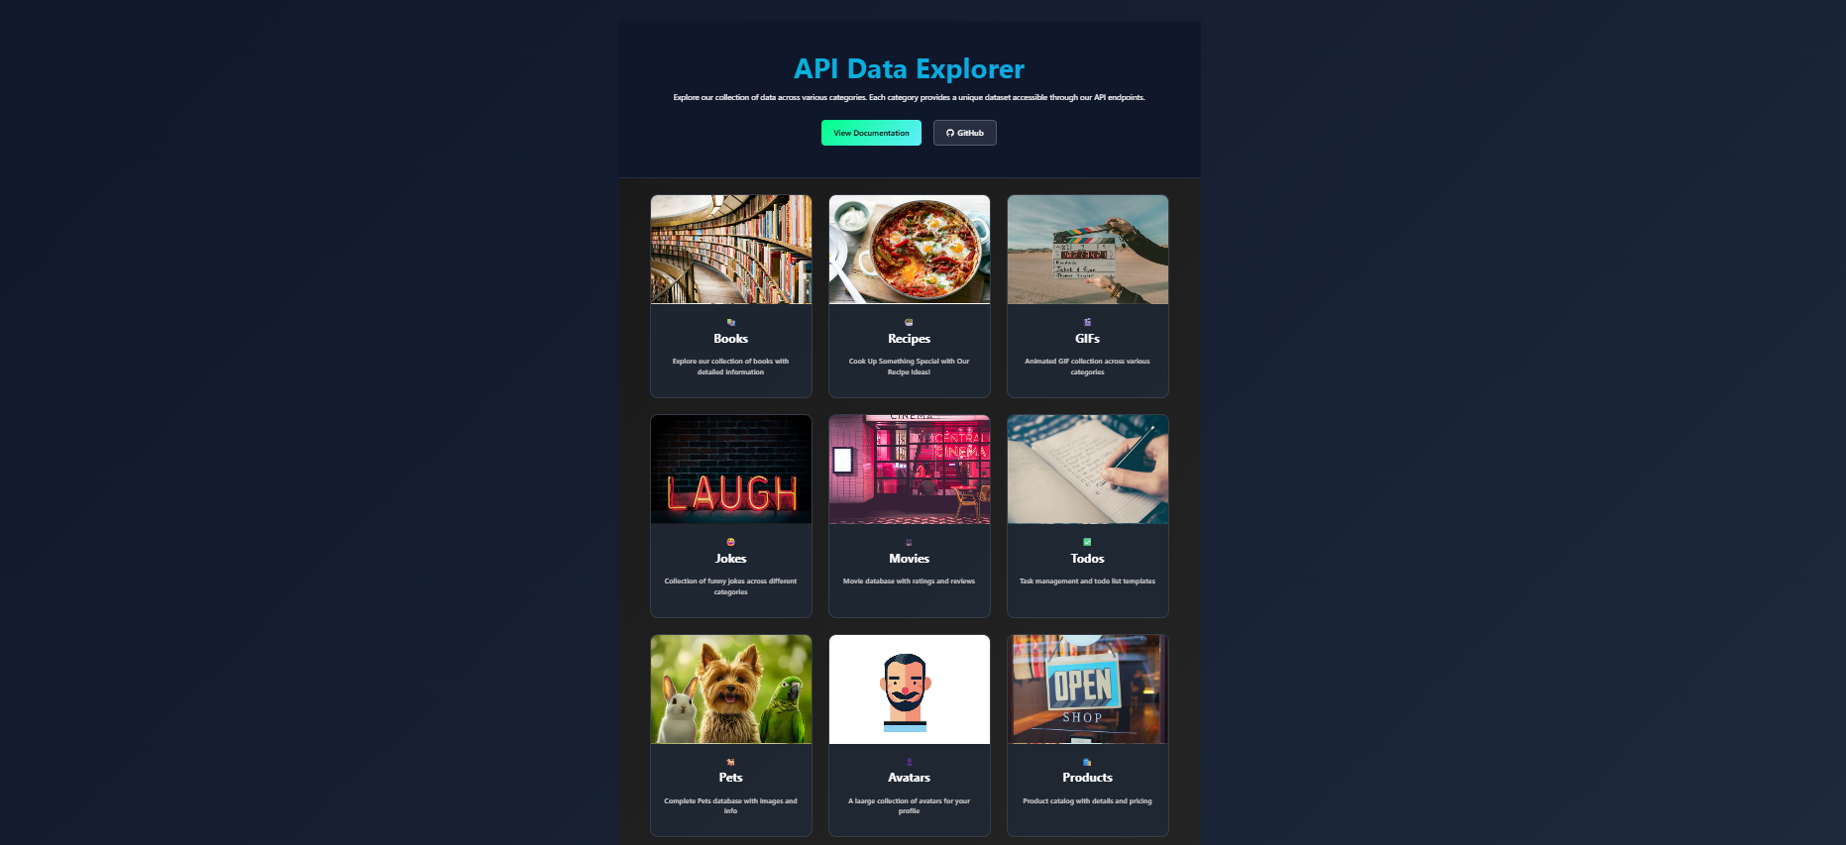Click the small books emoji icon
This screenshot has height=845, width=1846.
pos(731,322)
